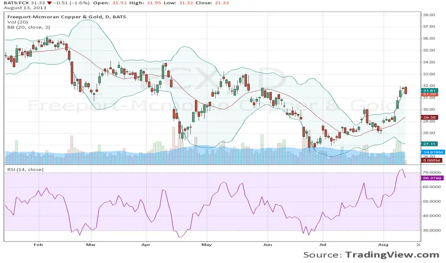Open the Freeport-Mcmoran Copper & Gold legend title
Screen dimensions: 446x263
67,17
